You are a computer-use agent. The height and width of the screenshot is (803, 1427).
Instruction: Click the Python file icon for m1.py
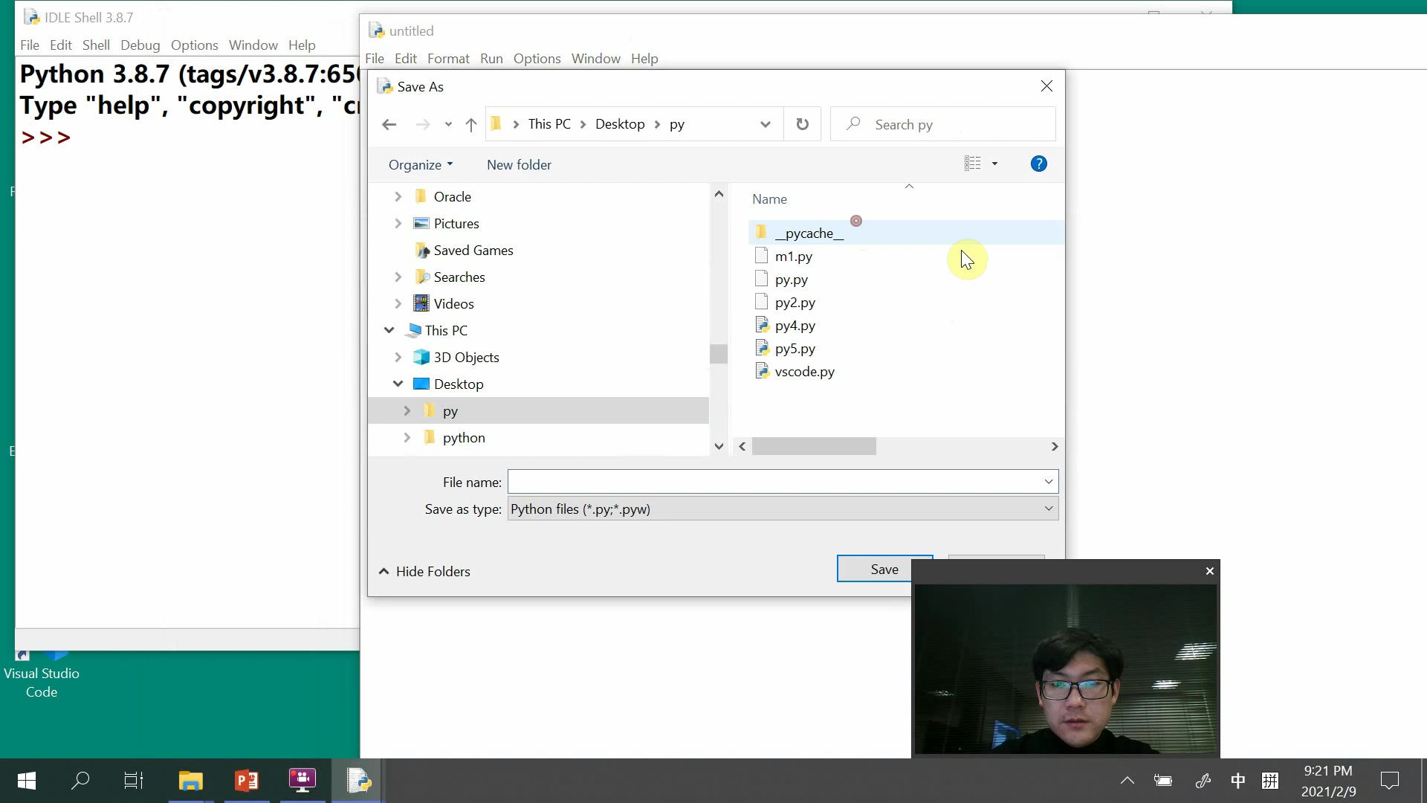[x=762, y=256]
